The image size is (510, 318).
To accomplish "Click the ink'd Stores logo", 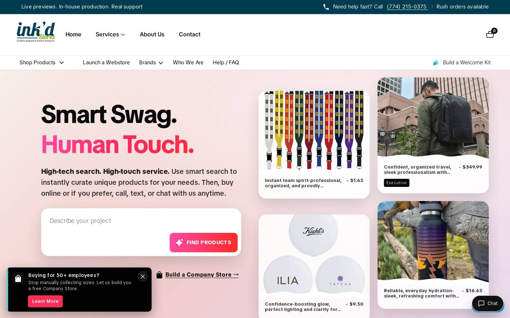I will point(36,32).
